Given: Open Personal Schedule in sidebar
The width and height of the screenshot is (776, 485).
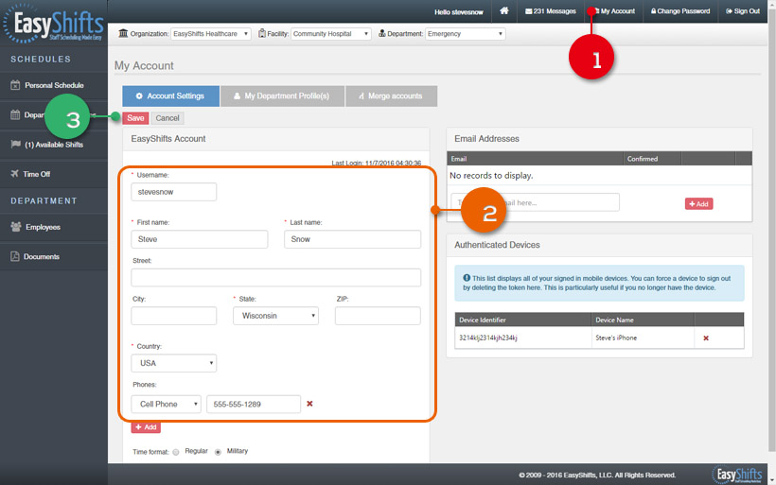Looking at the screenshot, I should click(x=53, y=85).
